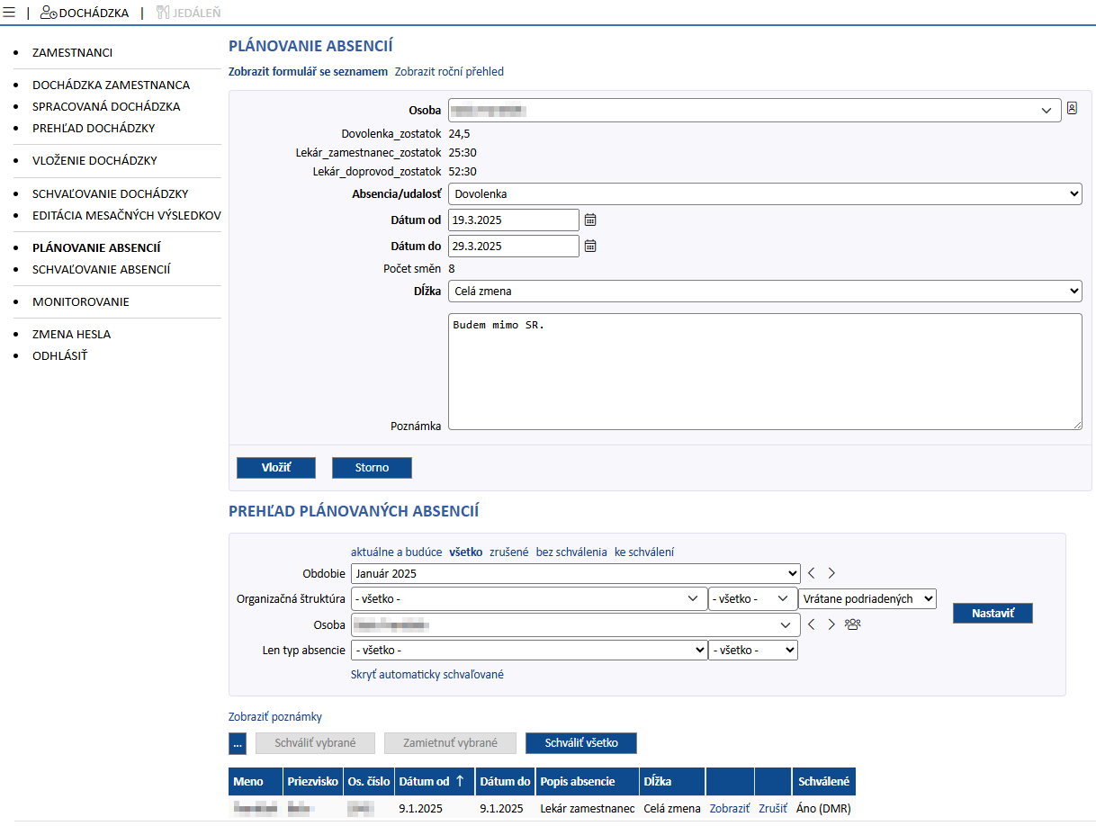Open calendar picker for Dátum do

tap(590, 246)
